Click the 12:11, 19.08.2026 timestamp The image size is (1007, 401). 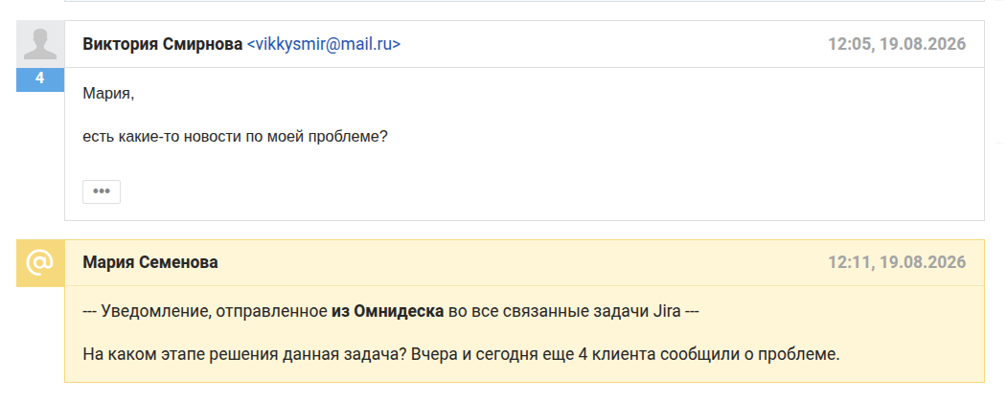pyautogui.click(x=897, y=262)
